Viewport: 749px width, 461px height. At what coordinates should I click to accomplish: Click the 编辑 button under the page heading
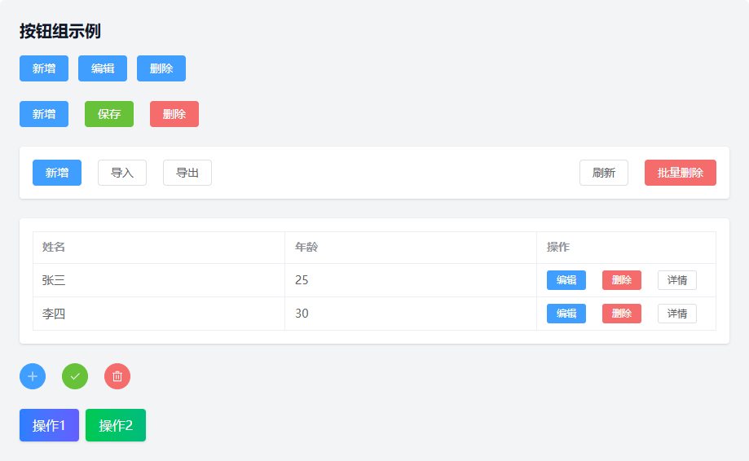click(x=103, y=68)
